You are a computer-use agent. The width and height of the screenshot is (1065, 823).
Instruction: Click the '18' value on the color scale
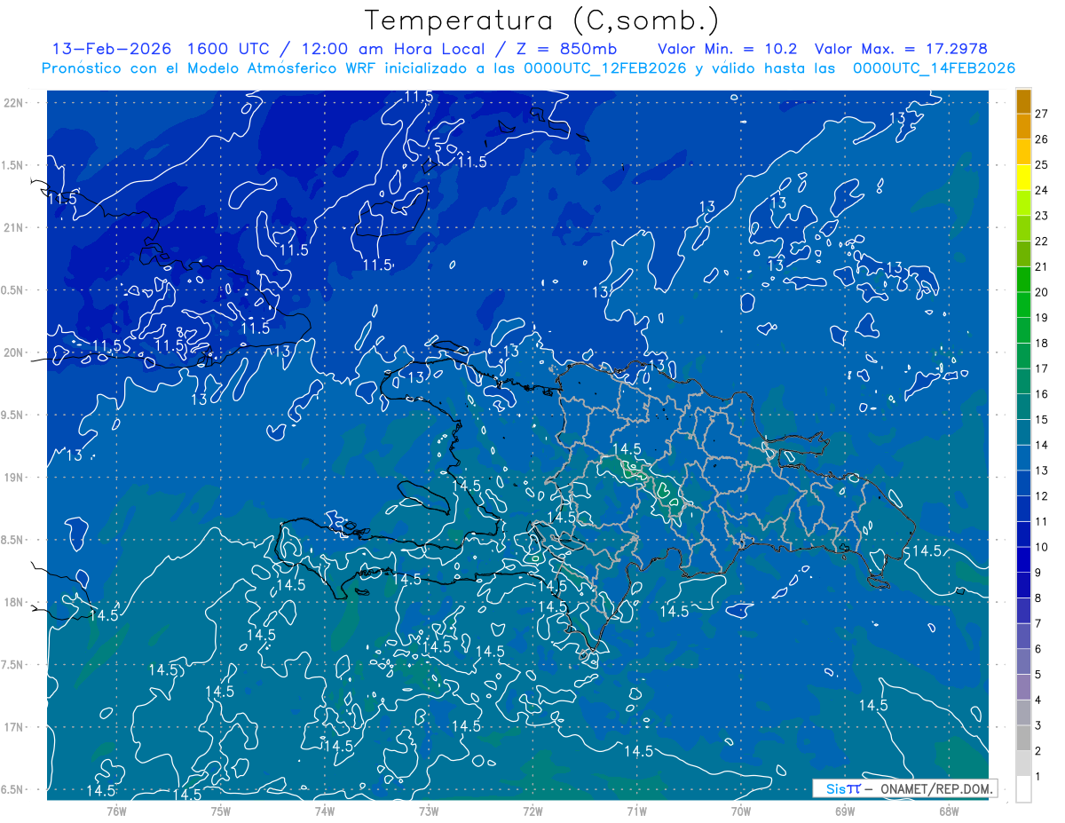[1041, 344]
